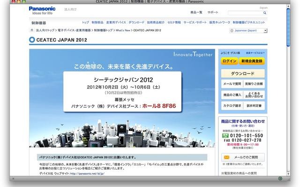Click the site search input field
The image size is (300, 187).
point(245,13)
